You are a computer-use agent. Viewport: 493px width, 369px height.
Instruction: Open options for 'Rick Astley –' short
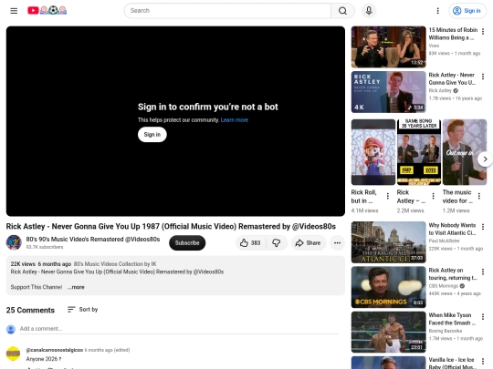434,196
